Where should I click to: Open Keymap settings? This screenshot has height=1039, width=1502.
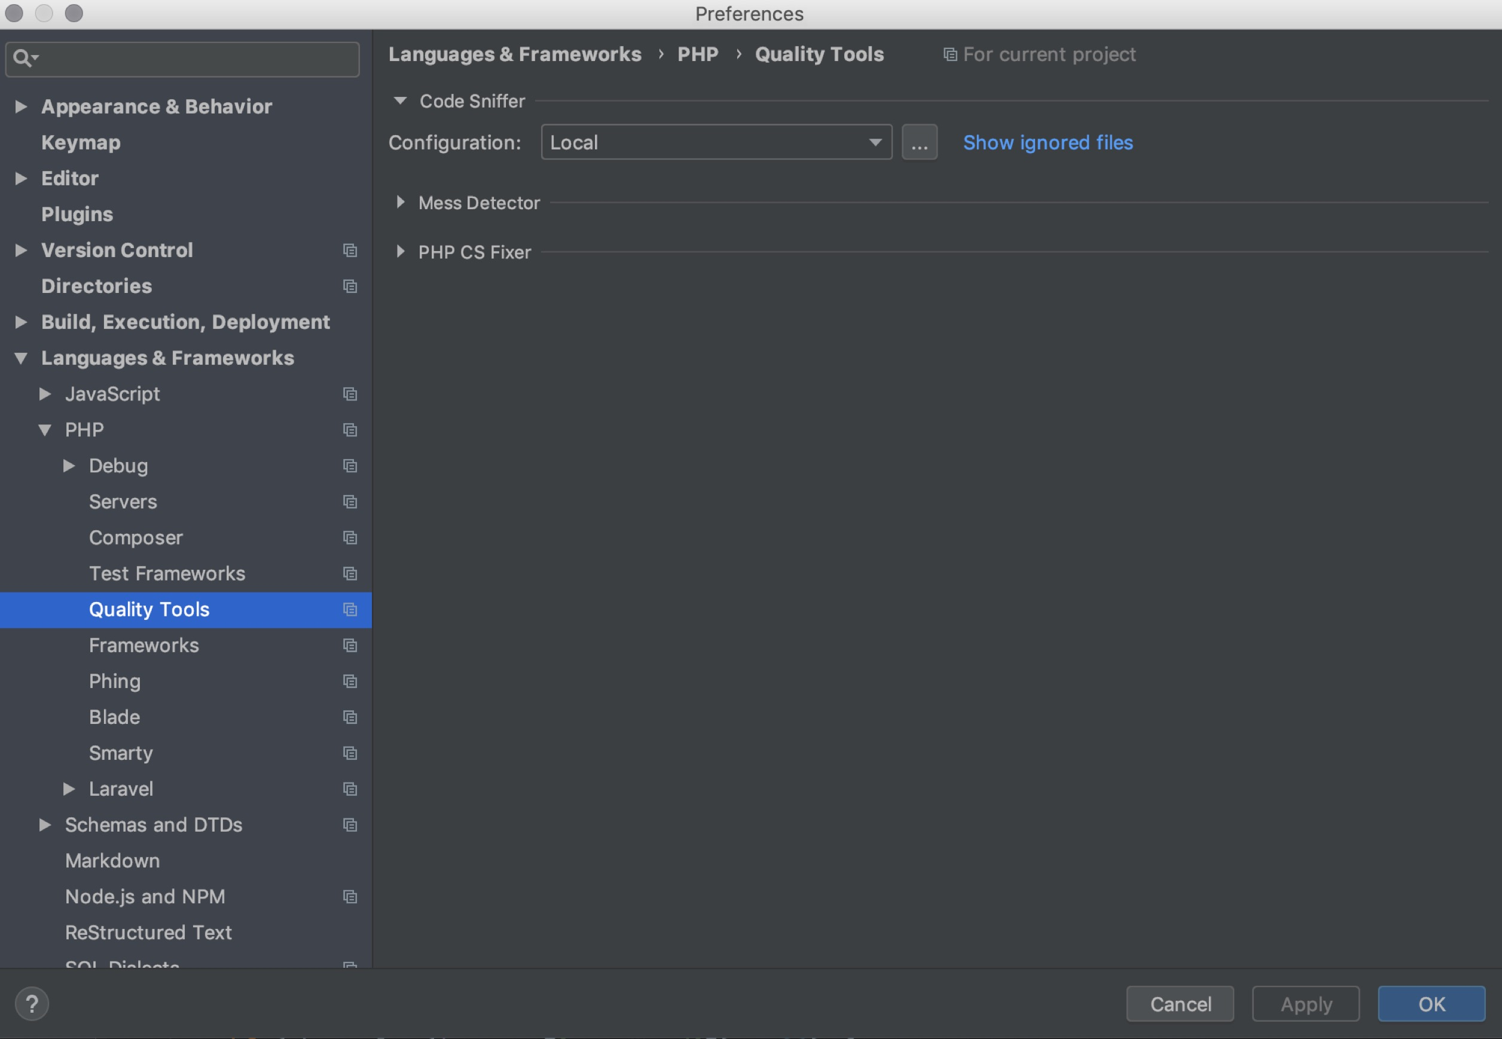click(81, 142)
